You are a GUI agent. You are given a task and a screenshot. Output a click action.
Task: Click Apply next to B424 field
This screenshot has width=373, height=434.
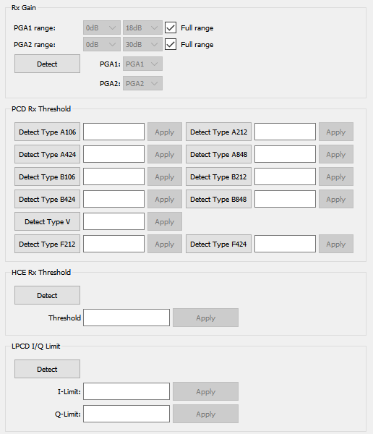click(x=165, y=199)
